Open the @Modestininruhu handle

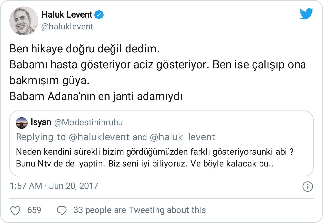[89, 123]
